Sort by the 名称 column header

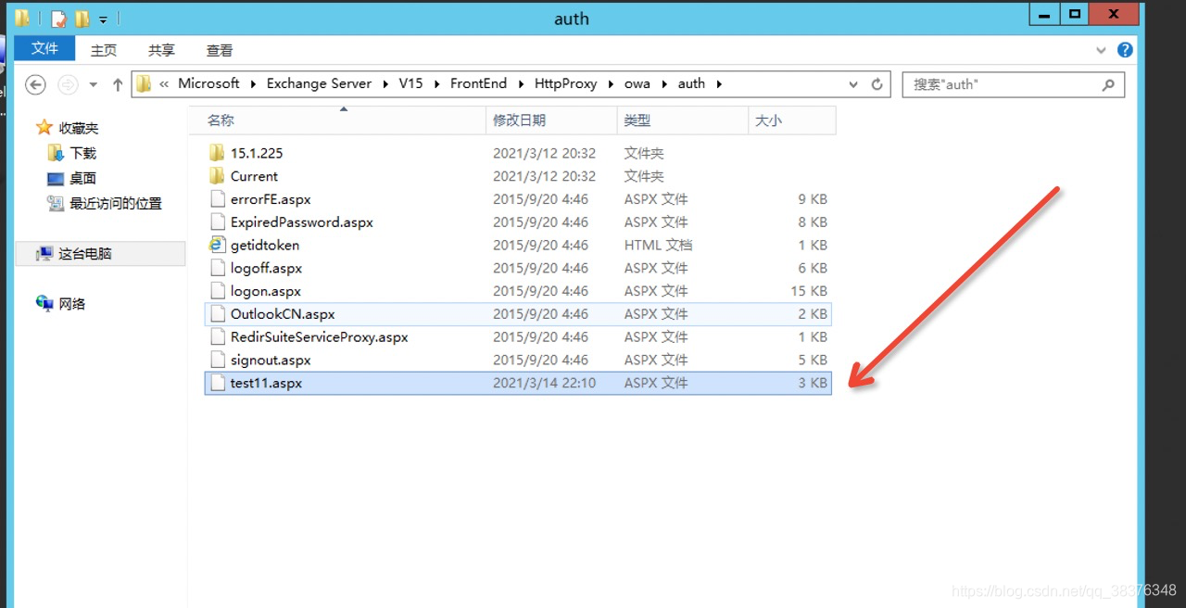(x=337, y=120)
